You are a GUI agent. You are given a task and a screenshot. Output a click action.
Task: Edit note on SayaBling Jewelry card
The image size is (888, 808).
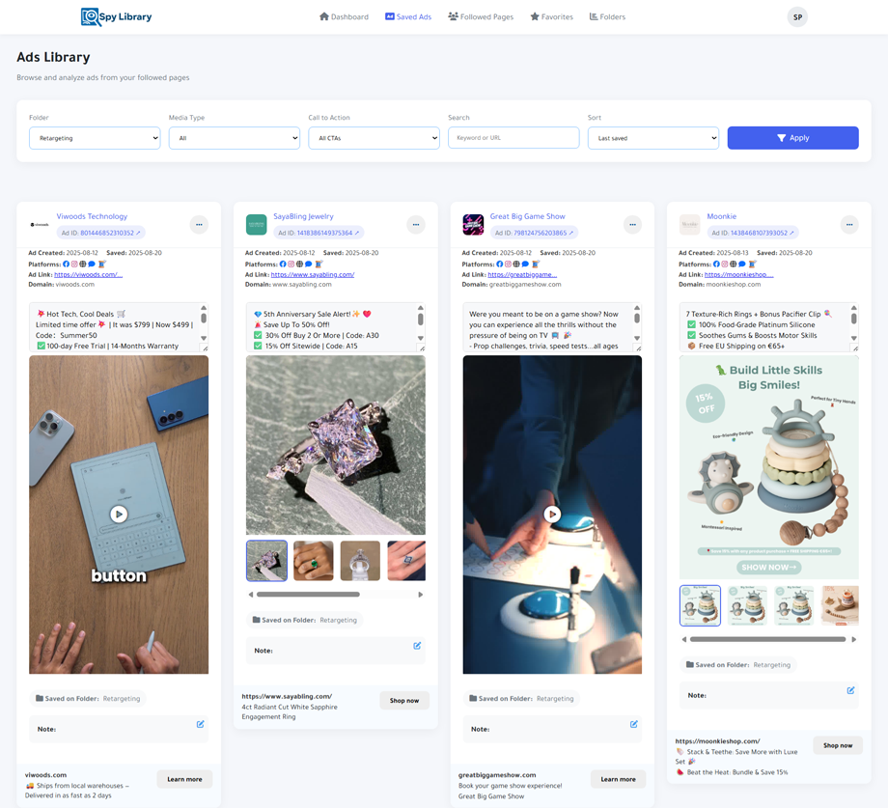pos(417,646)
